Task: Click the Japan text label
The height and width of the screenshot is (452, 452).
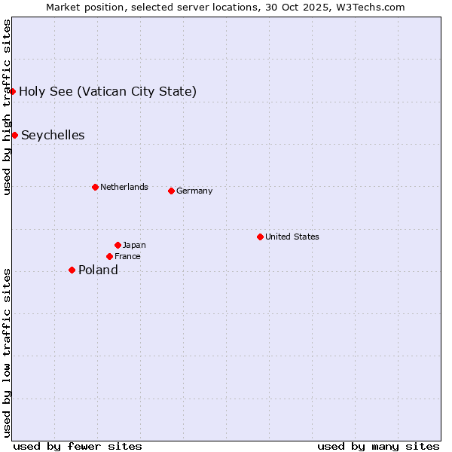Action: pos(134,245)
